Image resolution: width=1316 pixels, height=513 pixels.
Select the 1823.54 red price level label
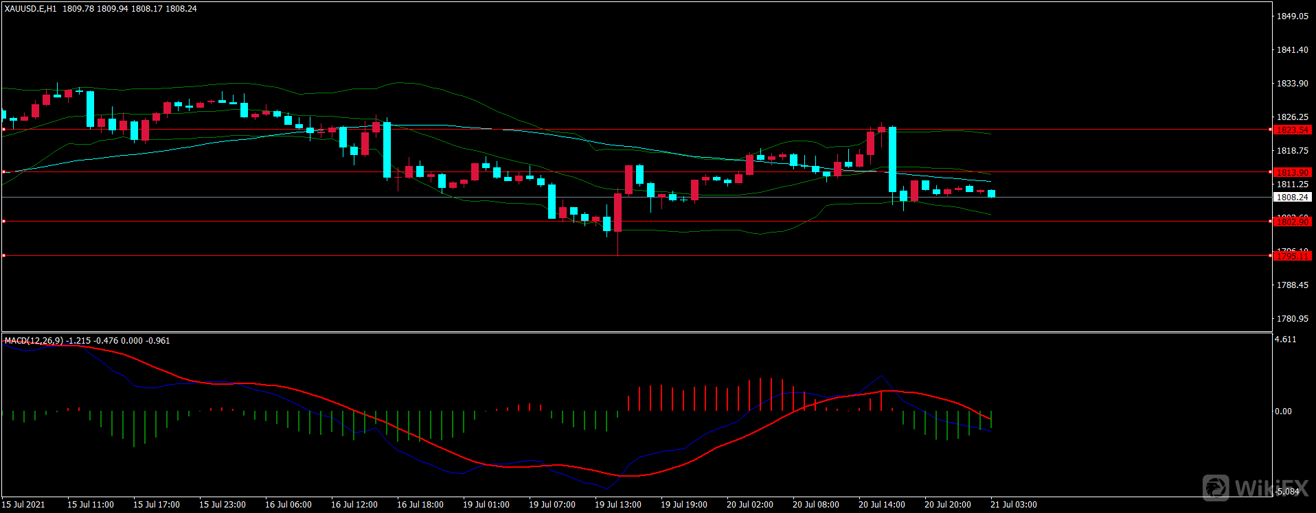coord(1292,130)
